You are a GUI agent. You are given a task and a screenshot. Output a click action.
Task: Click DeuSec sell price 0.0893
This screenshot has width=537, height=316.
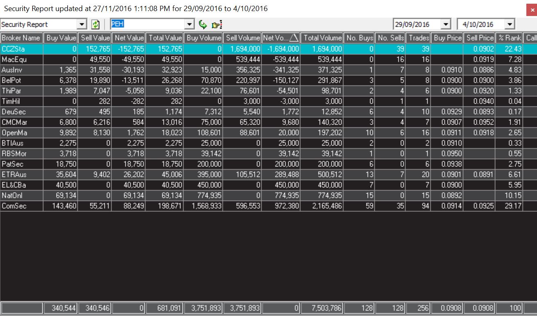484,112
